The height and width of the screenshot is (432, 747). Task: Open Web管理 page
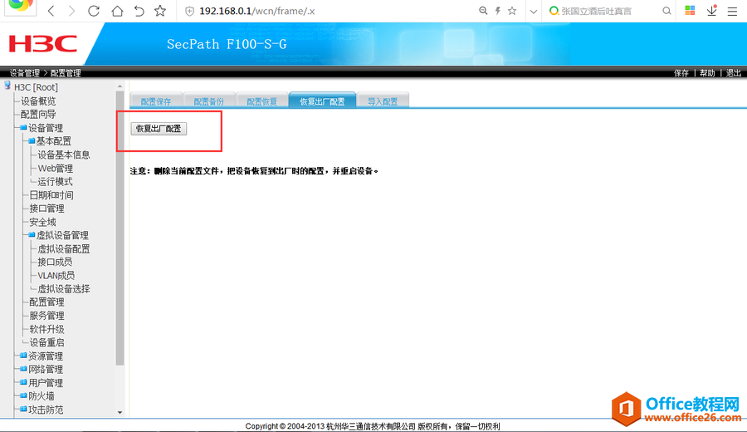(x=56, y=169)
